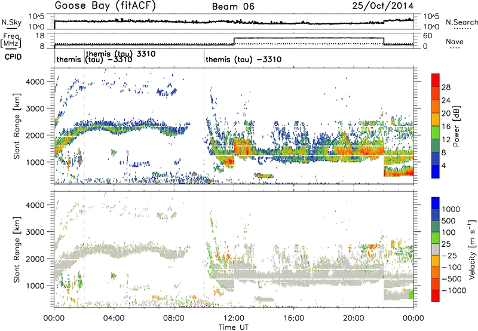Click the '12:00' time axis tick label

(234, 318)
